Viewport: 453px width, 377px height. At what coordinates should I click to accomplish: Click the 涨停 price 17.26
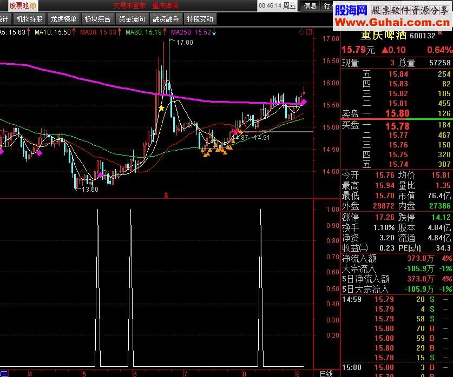[384, 217]
